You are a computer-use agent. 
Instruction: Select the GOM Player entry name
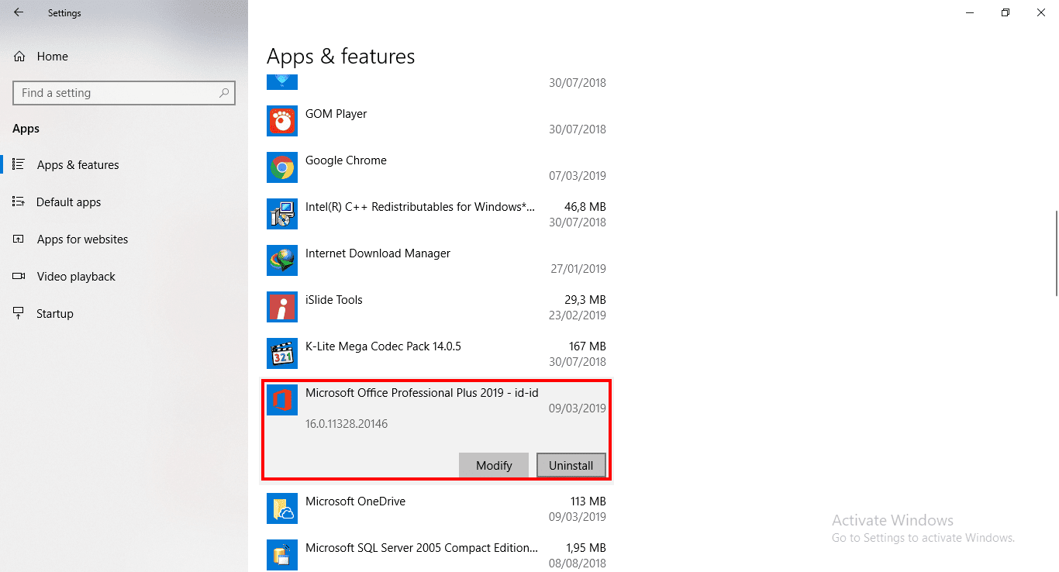coord(336,114)
